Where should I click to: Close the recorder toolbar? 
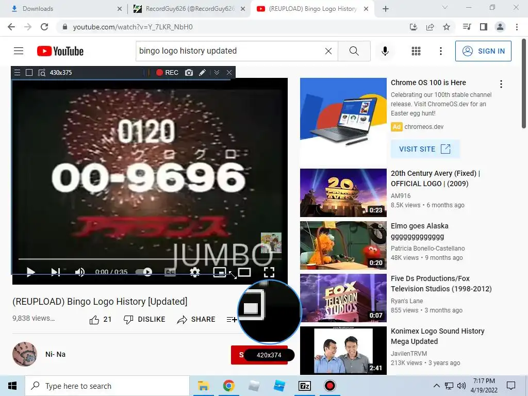pyautogui.click(x=229, y=72)
